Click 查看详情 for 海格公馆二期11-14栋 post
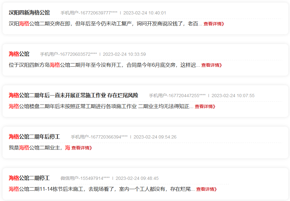Screen dimensions: 290x201 tap(207, 189)
